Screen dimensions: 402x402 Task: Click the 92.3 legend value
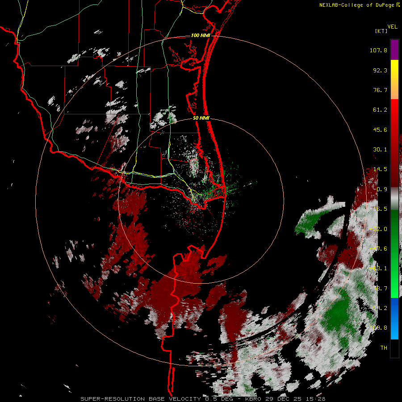click(380, 70)
